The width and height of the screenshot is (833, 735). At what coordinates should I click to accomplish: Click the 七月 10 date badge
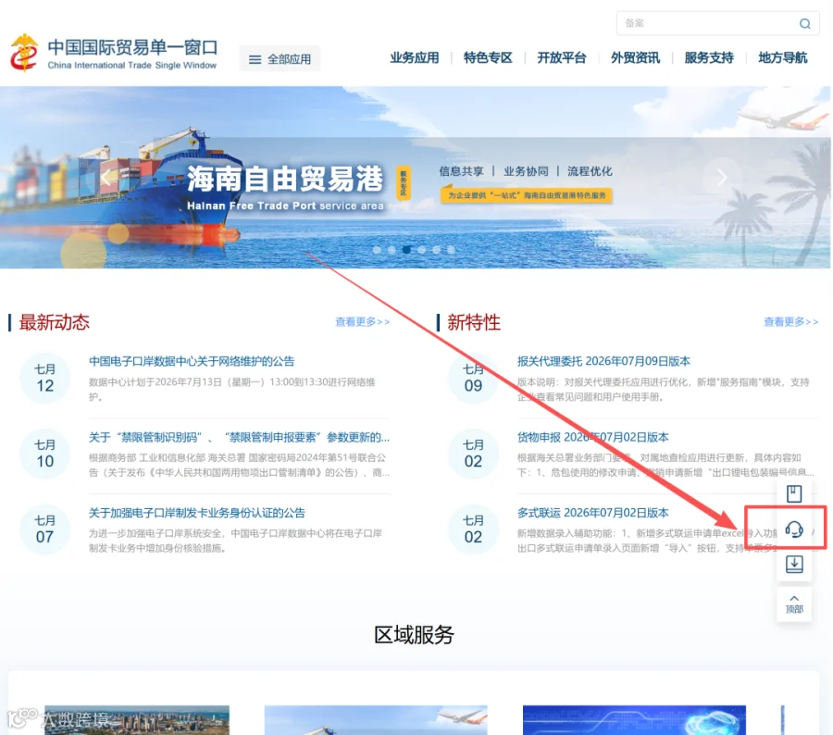(x=45, y=454)
